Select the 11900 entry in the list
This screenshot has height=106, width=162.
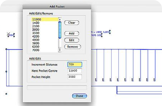coord(45,19)
